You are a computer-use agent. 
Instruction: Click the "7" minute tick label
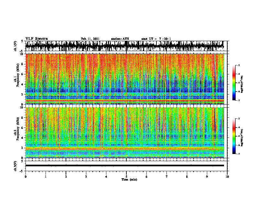[167, 177]
